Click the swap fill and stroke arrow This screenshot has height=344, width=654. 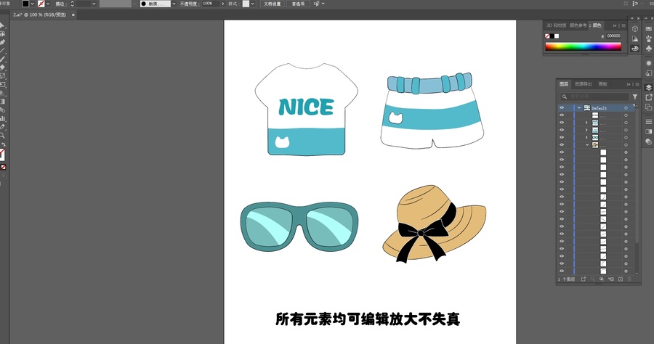tap(4, 145)
